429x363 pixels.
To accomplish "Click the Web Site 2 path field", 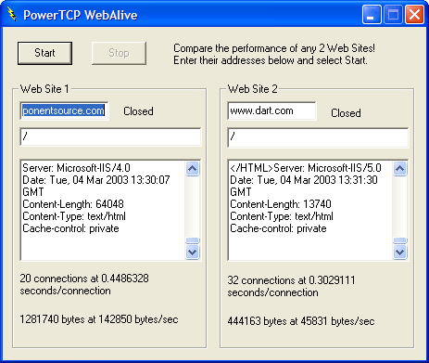I will pos(318,136).
